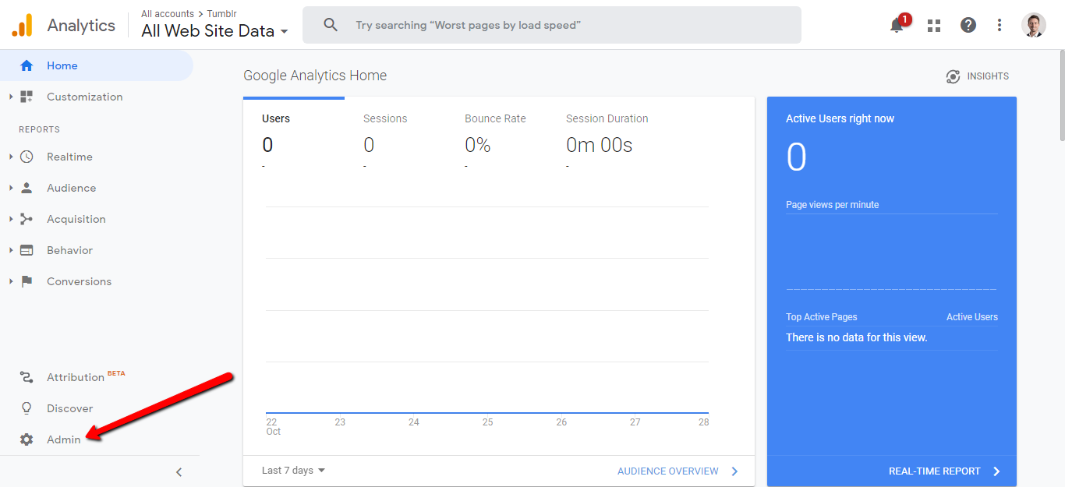Open the Google apps grid icon
This screenshot has height=487, width=1065.
click(934, 25)
